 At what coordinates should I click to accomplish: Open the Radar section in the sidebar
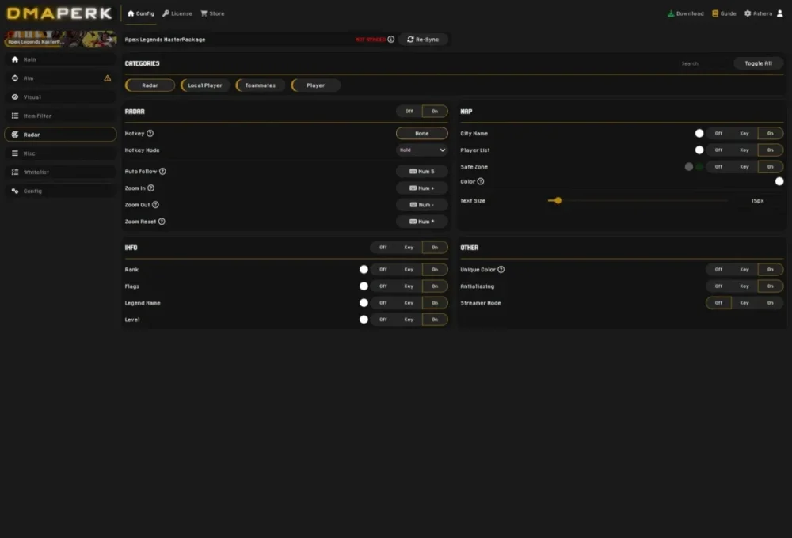(x=32, y=134)
